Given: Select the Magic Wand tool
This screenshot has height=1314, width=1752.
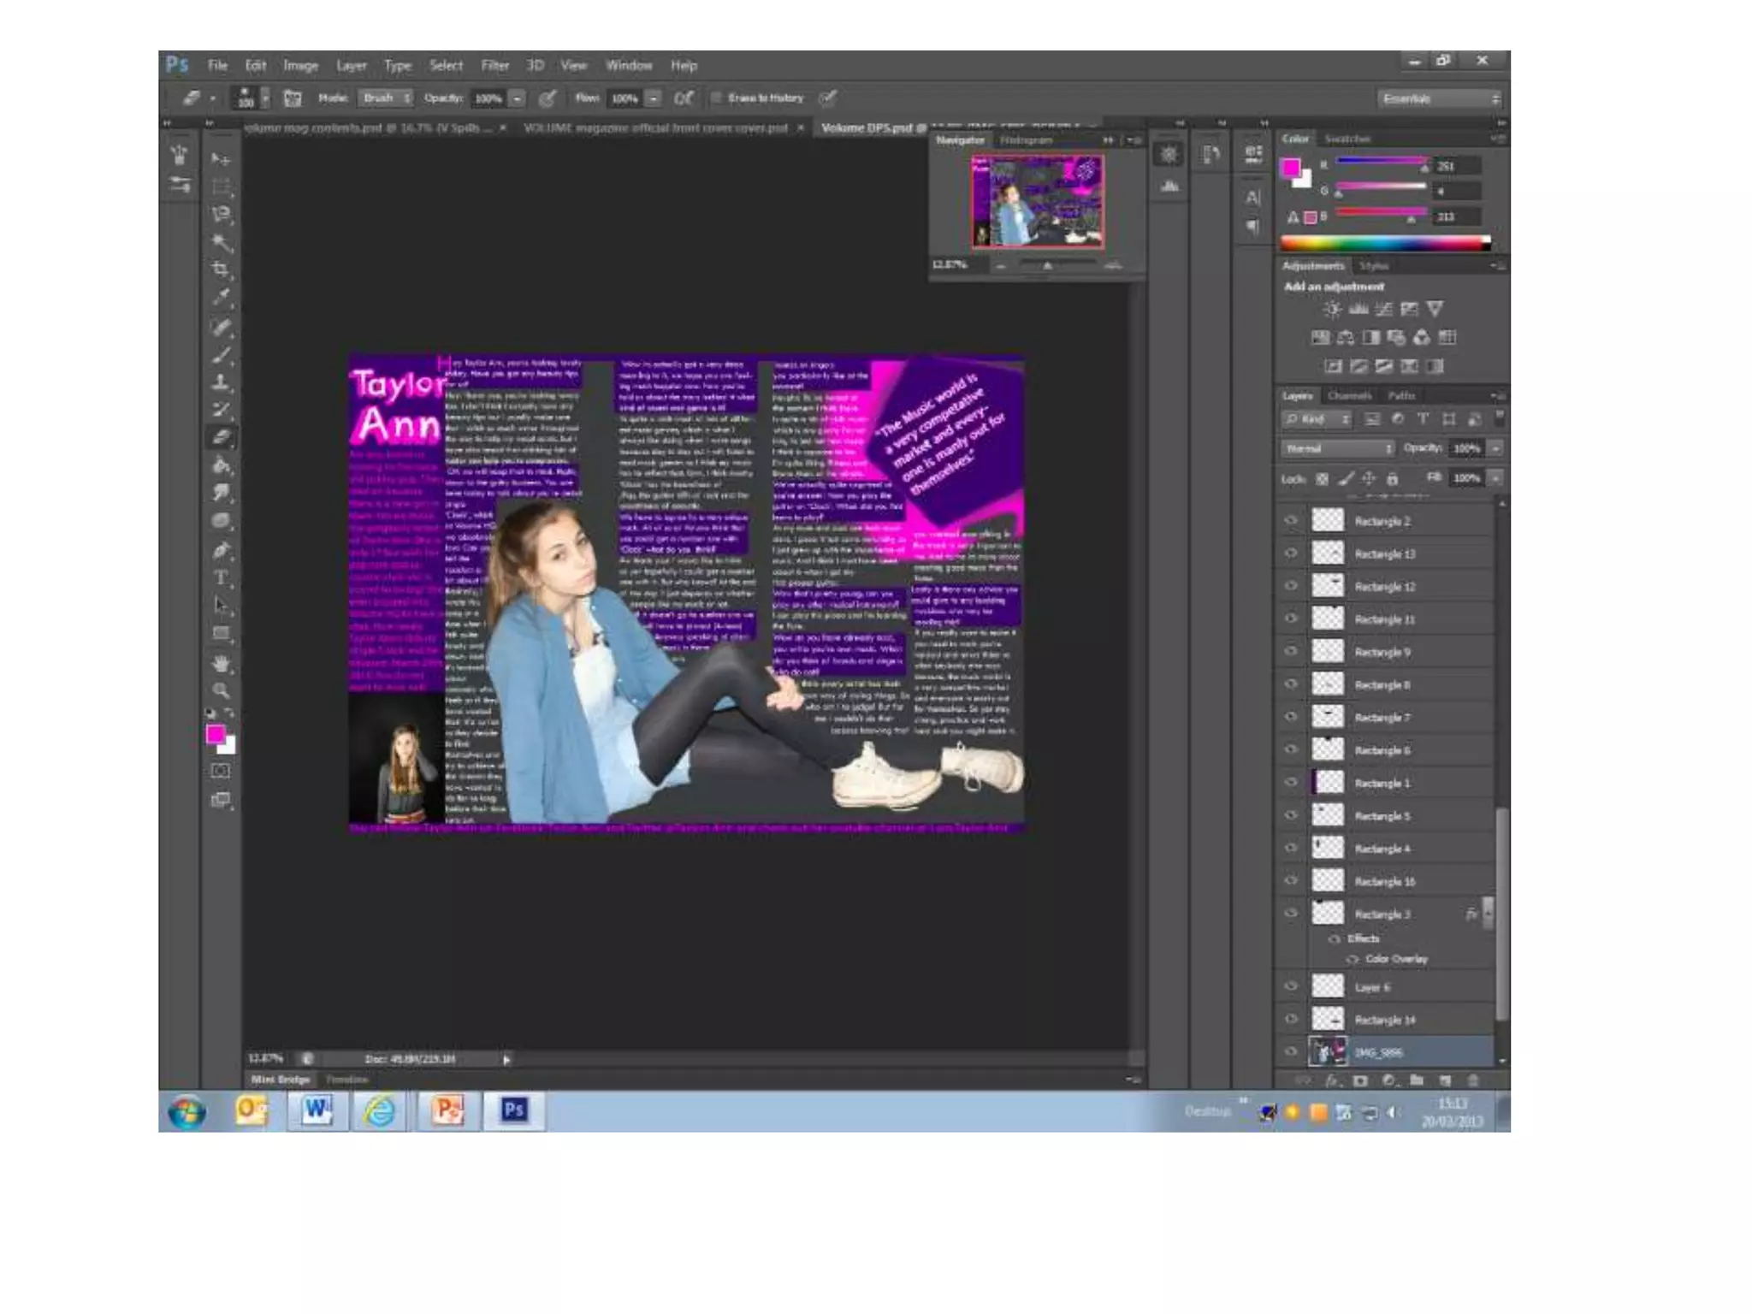Looking at the screenshot, I should pyautogui.click(x=221, y=243).
